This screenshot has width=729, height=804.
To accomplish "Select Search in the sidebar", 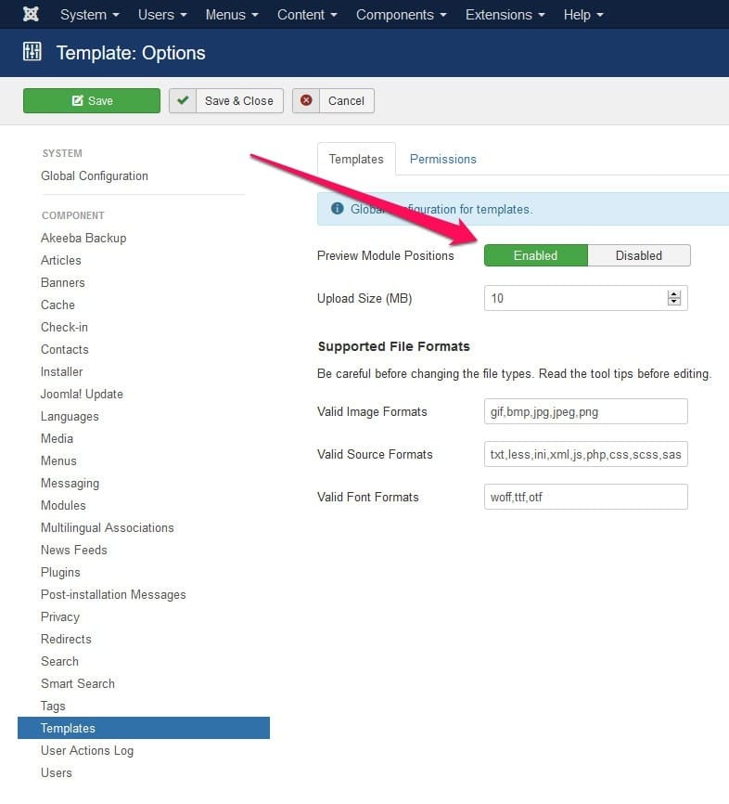I will point(59,661).
